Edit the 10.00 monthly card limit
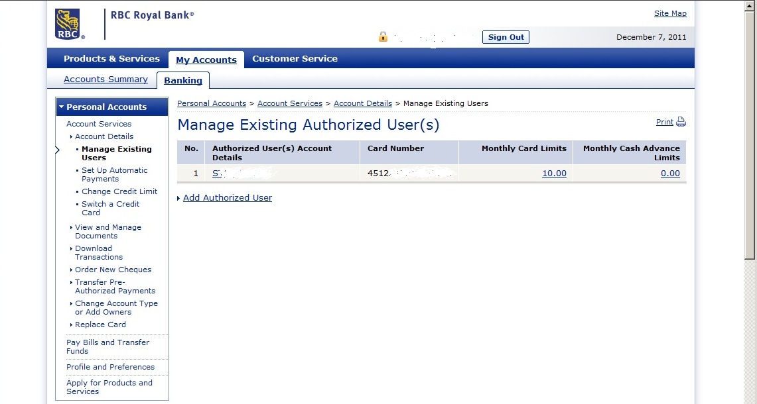 coord(554,174)
